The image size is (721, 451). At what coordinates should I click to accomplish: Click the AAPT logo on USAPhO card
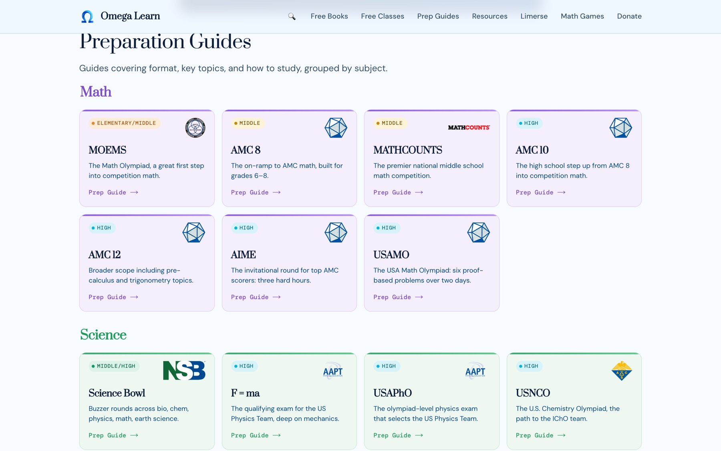point(475,371)
